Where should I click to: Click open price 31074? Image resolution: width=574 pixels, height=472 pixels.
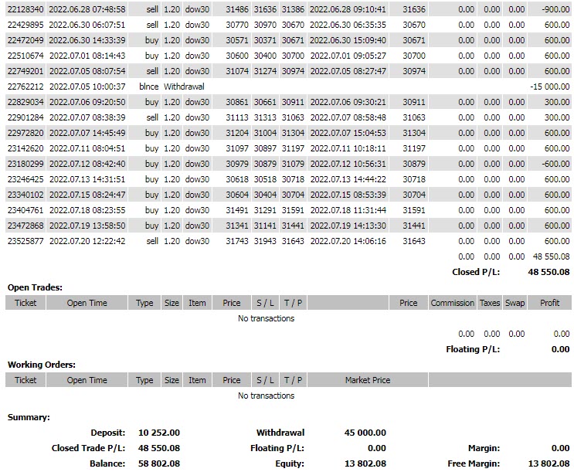(237, 71)
